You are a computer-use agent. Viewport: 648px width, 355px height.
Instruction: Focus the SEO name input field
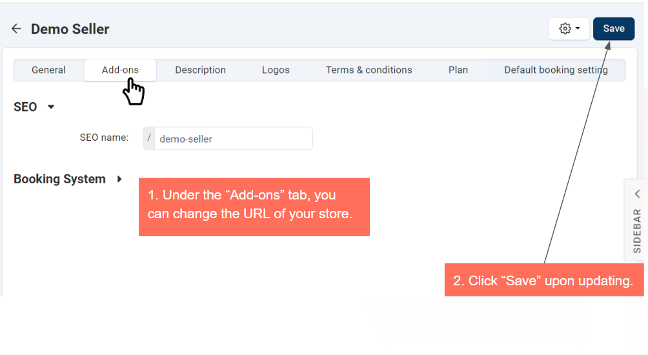pyautogui.click(x=232, y=139)
